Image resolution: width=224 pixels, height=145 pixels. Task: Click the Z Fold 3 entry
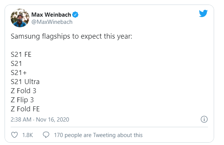pos(24,91)
